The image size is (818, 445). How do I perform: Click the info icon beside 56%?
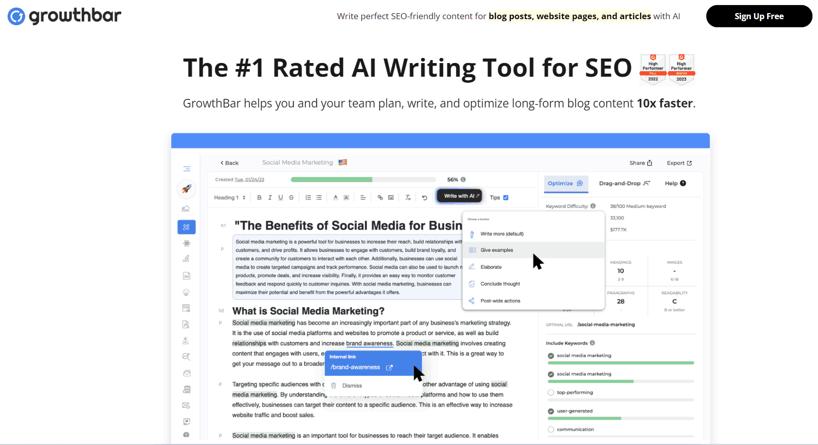pos(463,180)
